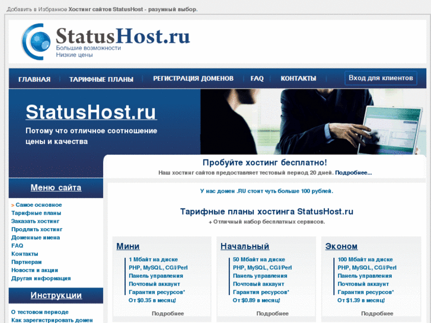Image resolution: width=431 pixels, height=323 pixels.
Task: Click the 100 Мбайт на диске feature
Action: coord(365,260)
